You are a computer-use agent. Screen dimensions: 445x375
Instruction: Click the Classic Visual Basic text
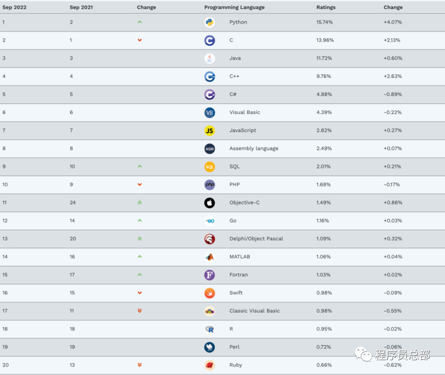[254, 311]
